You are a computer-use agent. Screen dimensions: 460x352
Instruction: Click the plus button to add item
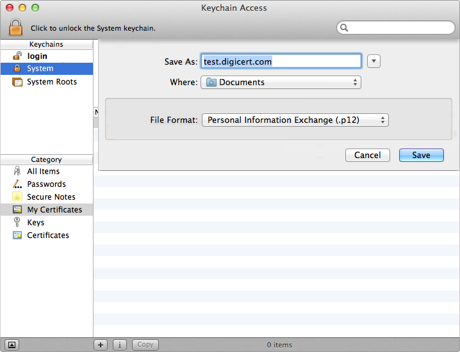point(101,345)
